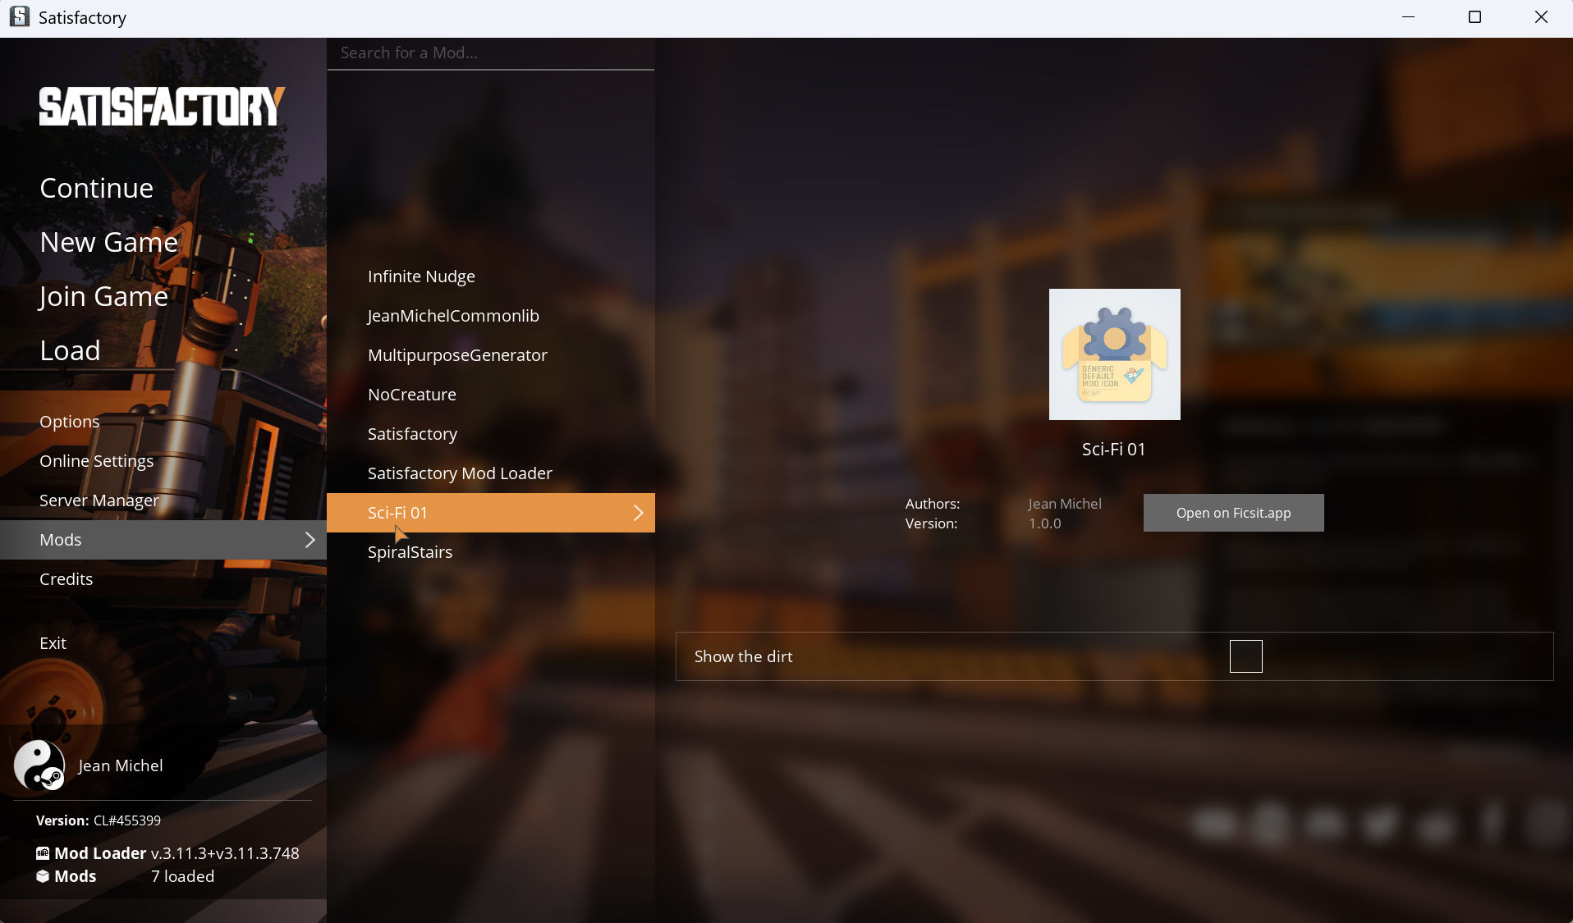Click the Satisfactory app icon in title bar
The image size is (1573, 923).
(x=20, y=17)
